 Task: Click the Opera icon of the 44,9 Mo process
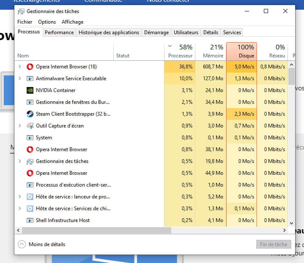click(x=30, y=173)
